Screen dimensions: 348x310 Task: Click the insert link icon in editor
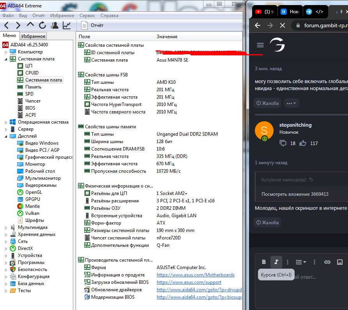327,262
